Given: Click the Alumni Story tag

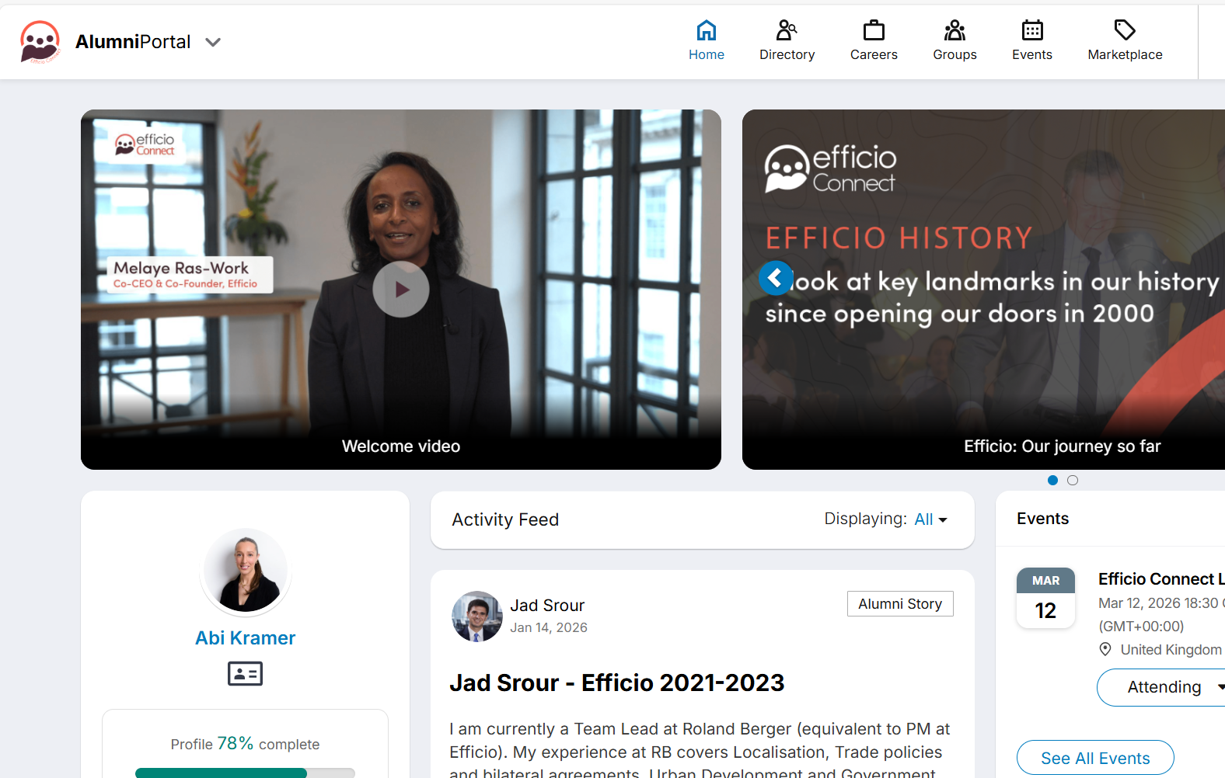Looking at the screenshot, I should pyautogui.click(x=900, y=604).
